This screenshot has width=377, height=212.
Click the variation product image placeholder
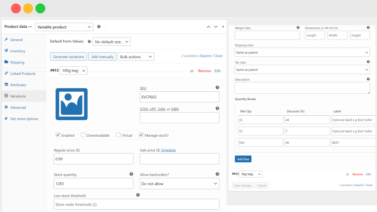point(72,104)
